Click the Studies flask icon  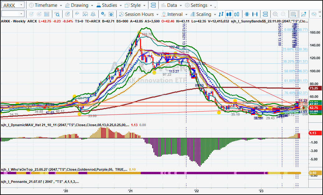click(99, 5)
